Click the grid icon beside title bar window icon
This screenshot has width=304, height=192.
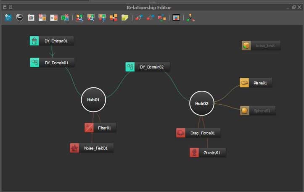tap(11, 8)
